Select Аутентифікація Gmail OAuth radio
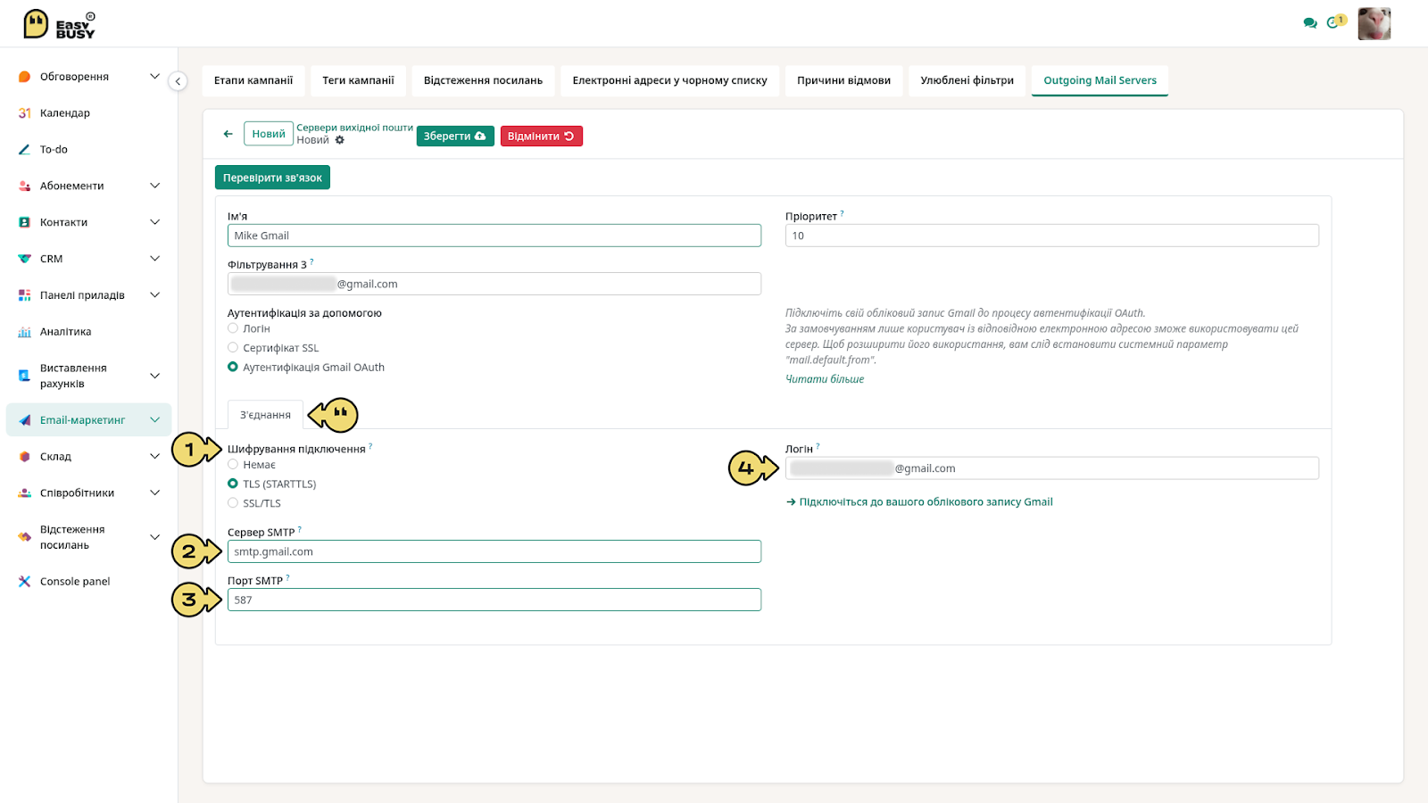This screenshot has height=803, width=1428. [x=233, y=367]
